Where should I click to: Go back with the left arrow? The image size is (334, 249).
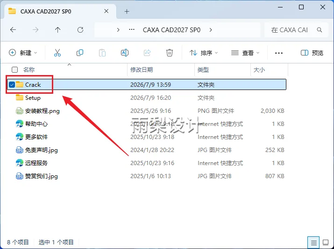13,30
